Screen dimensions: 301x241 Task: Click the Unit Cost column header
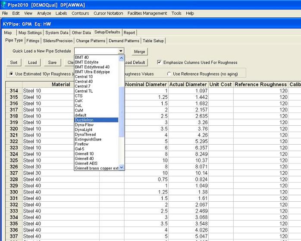coord(220,84)
